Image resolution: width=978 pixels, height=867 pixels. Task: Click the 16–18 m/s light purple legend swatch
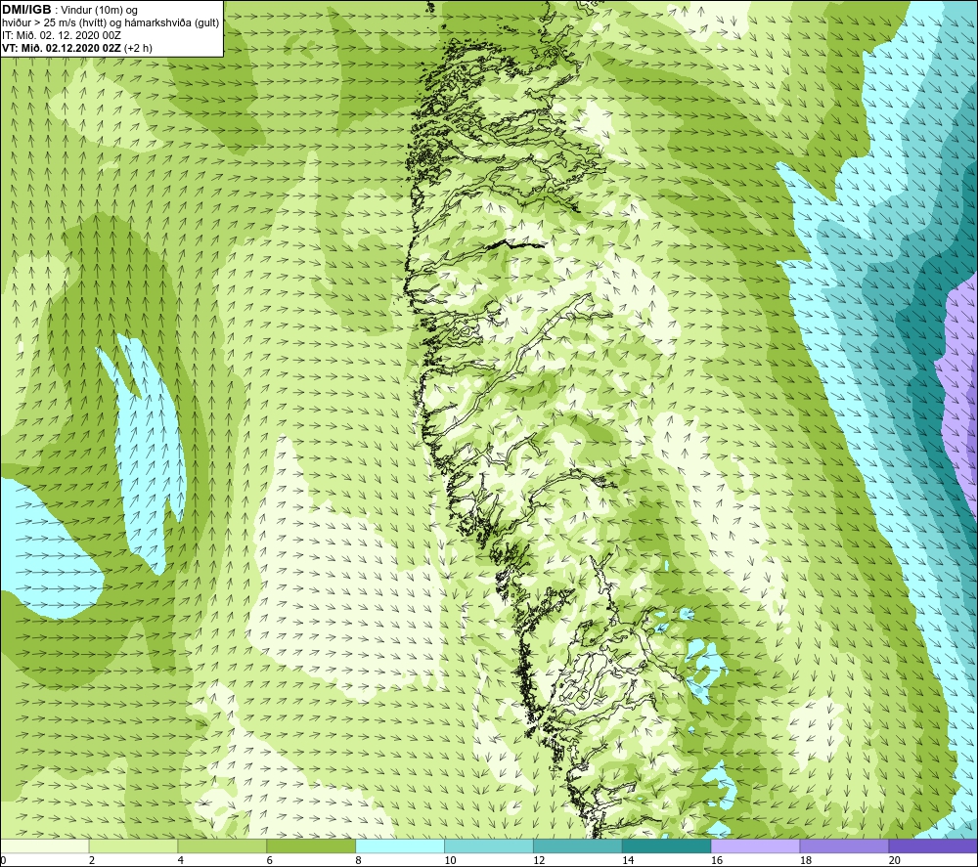(x=755, y=845)
